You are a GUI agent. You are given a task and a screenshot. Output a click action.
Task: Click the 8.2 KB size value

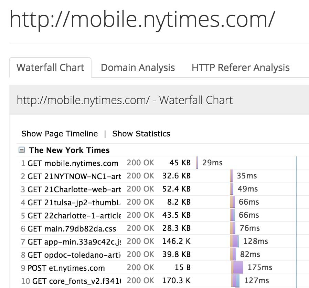click(179, 202)
